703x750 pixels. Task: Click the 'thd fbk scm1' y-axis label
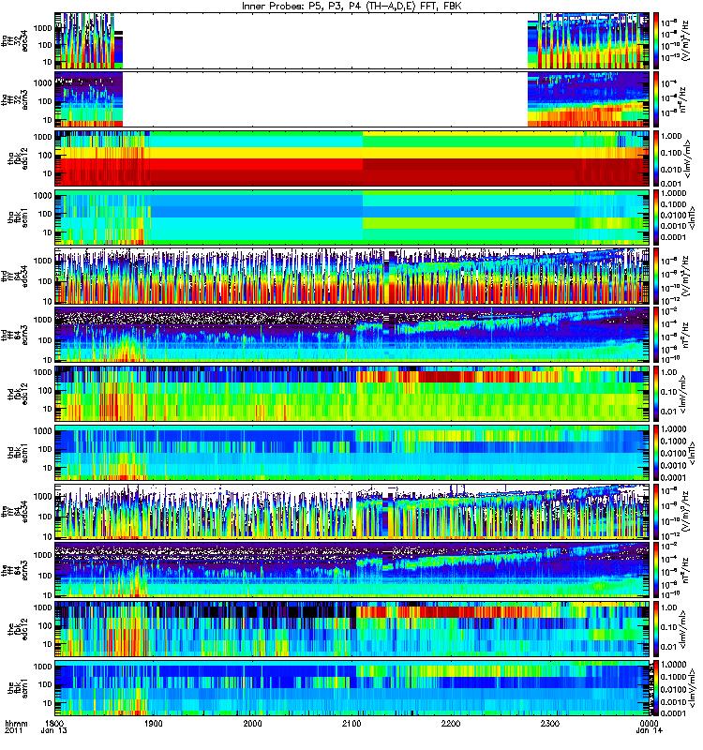[18, 451]
